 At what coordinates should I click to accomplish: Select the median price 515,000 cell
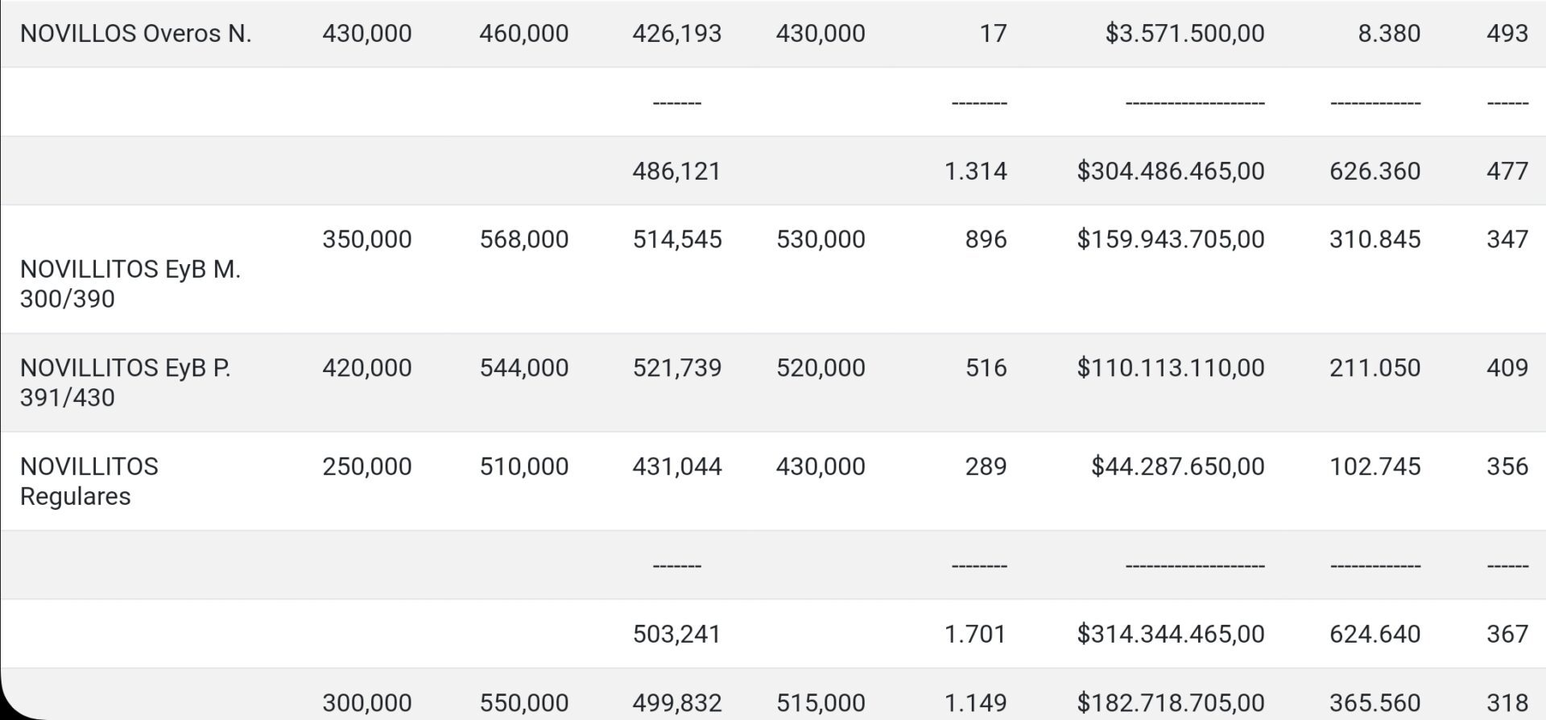click(821, 702)
